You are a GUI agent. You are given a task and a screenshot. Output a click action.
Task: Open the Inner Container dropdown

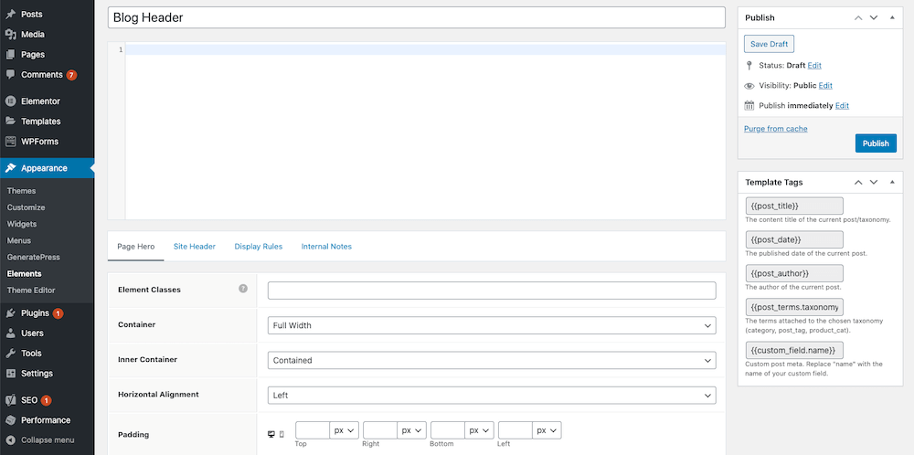click(492, 360)
